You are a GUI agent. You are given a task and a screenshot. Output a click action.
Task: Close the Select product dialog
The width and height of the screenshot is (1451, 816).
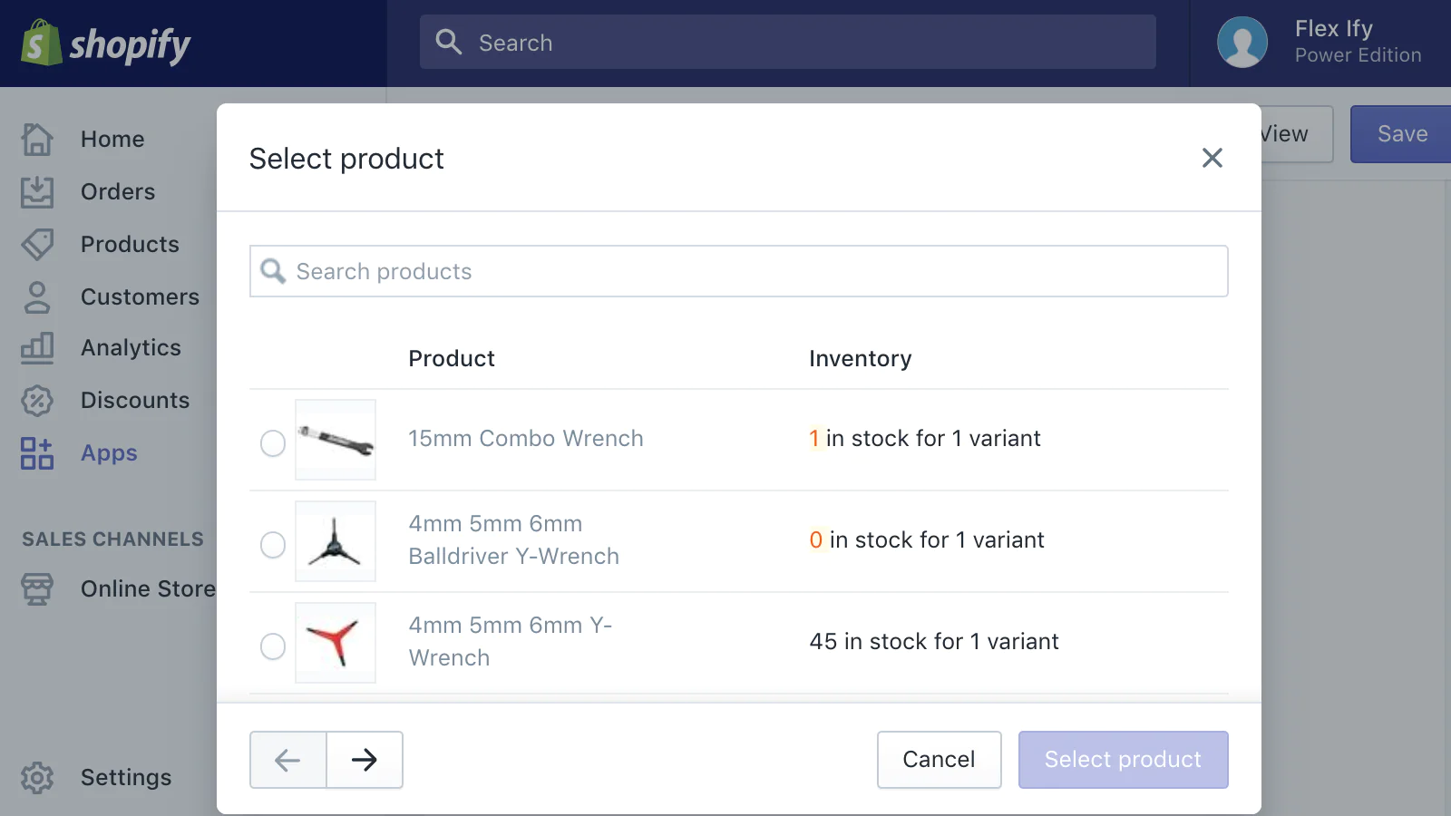tap(1212, 158)
